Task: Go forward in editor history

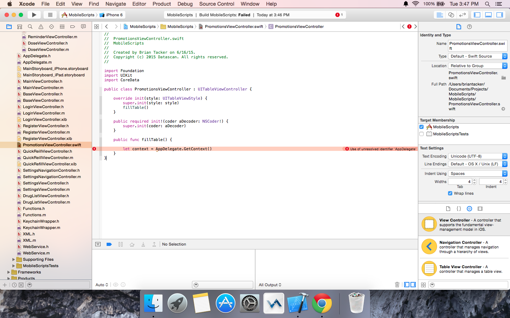Action: [x=116, y=26]
